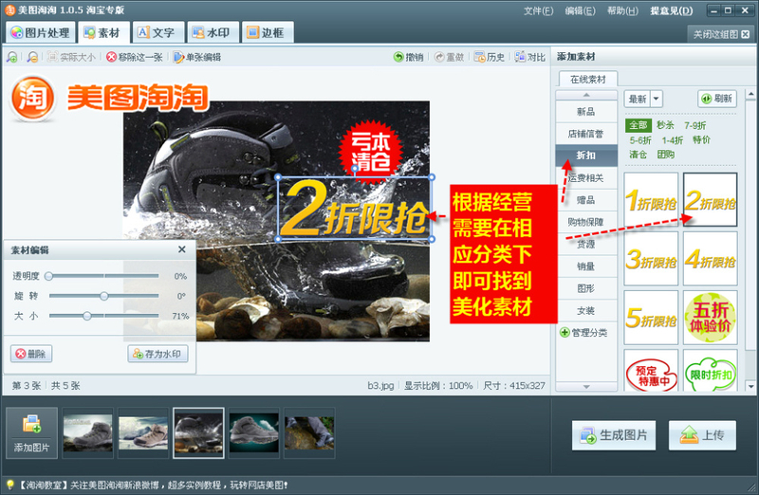
Task: Select the first shoe thumbnail in filmstrip
Action: pyautogui.click(x=87, y=432)
